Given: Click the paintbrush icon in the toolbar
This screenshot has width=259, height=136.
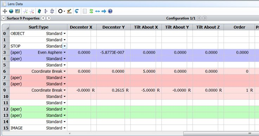Looking at the screenshot, I should 69,11.
